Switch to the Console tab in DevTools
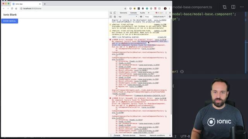Screen dimensions: 248x139 133,13
